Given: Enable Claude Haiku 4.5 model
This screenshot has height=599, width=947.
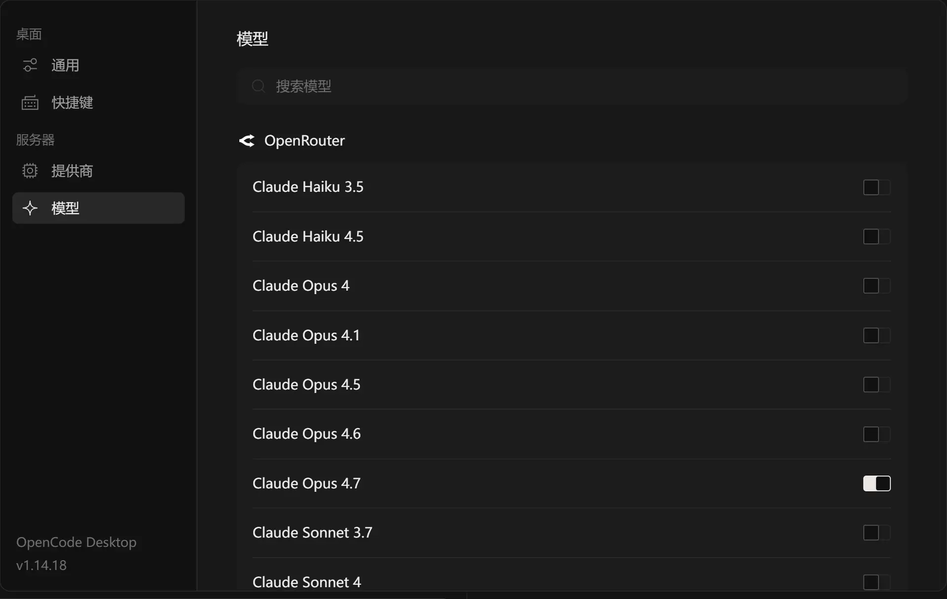Looking at the screenshot, I should coord(876,236).
